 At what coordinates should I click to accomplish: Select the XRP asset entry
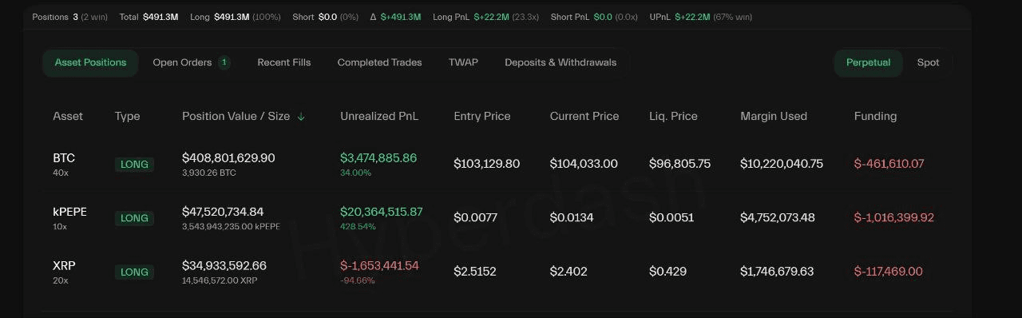pos(64,265)
